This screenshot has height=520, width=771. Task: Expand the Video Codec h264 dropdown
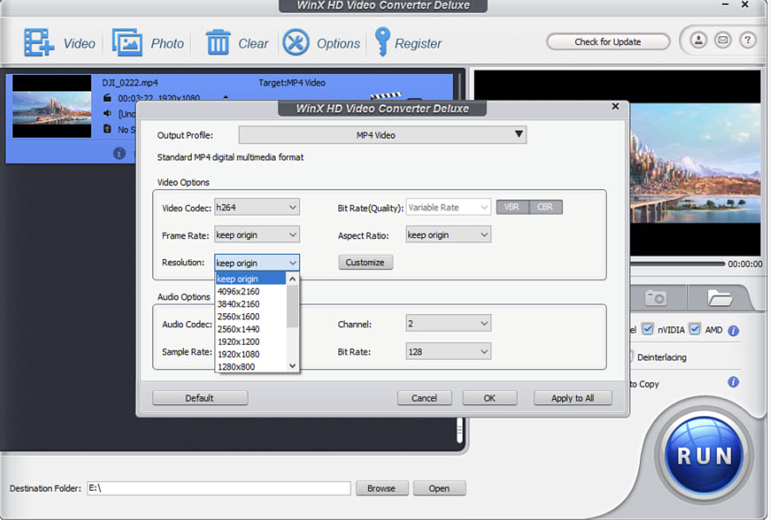point(257,208)
